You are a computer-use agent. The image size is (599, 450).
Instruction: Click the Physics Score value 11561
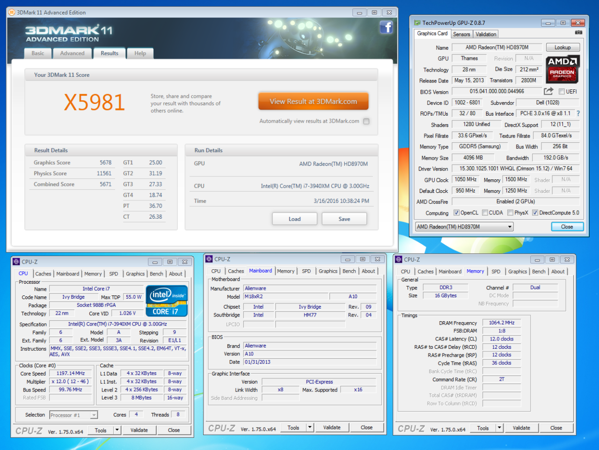[x=104, y=173]
